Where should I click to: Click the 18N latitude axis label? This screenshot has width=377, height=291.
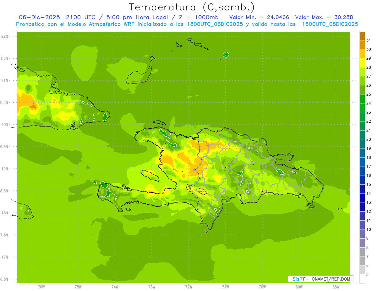[x=5, y=213]
